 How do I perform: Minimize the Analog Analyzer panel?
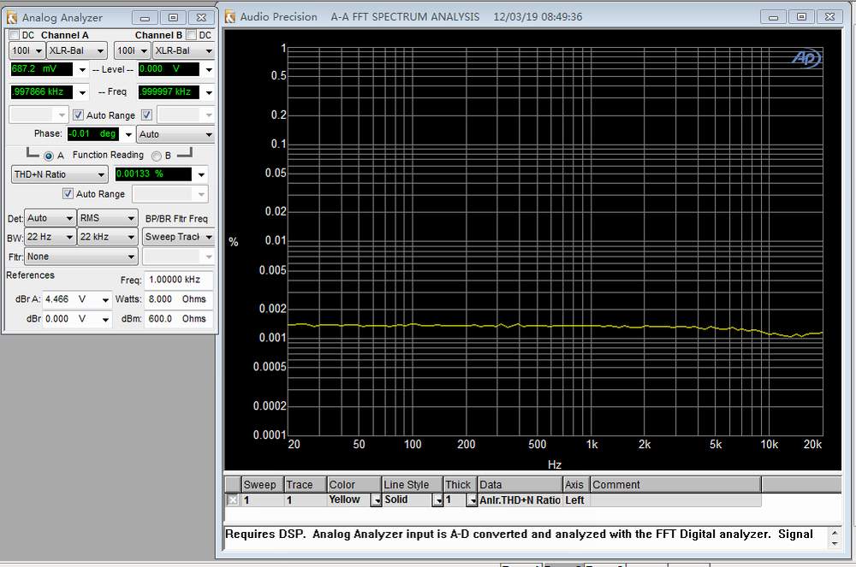pyautogui.click(x=145, y=18)
